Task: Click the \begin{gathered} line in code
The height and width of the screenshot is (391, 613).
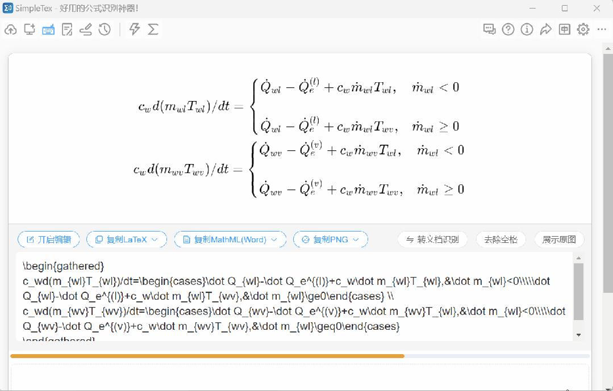Action: (x=63, y=266)
